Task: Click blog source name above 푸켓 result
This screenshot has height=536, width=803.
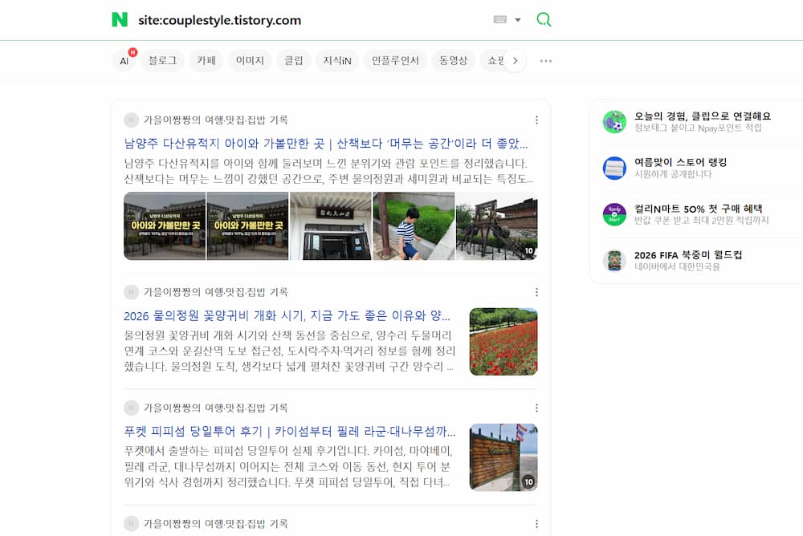Action: [x=215, y=408]
